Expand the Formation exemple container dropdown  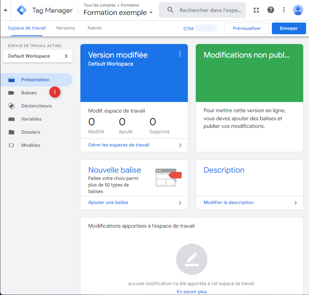[151, 13]
